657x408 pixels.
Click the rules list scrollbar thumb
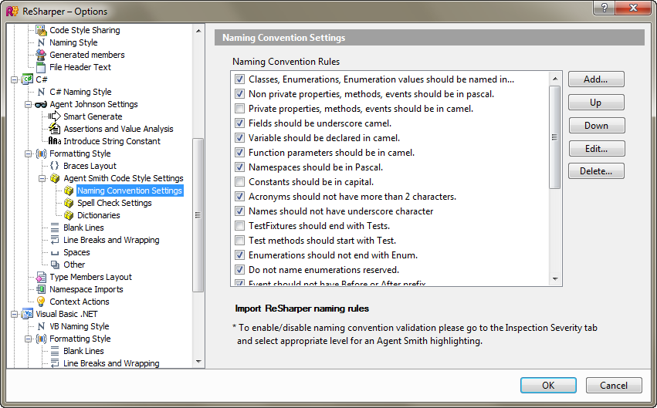(555, 137)
